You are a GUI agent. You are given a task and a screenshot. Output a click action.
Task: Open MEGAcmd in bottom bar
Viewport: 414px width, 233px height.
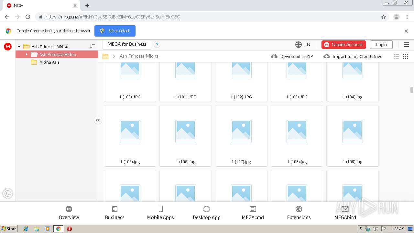(x=253, y=213)
